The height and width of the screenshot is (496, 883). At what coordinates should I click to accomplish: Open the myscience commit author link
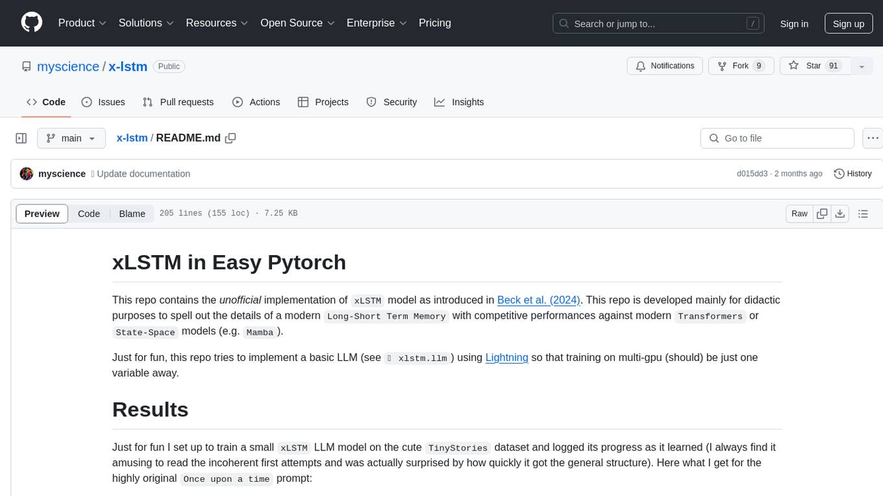coord(62,174)
